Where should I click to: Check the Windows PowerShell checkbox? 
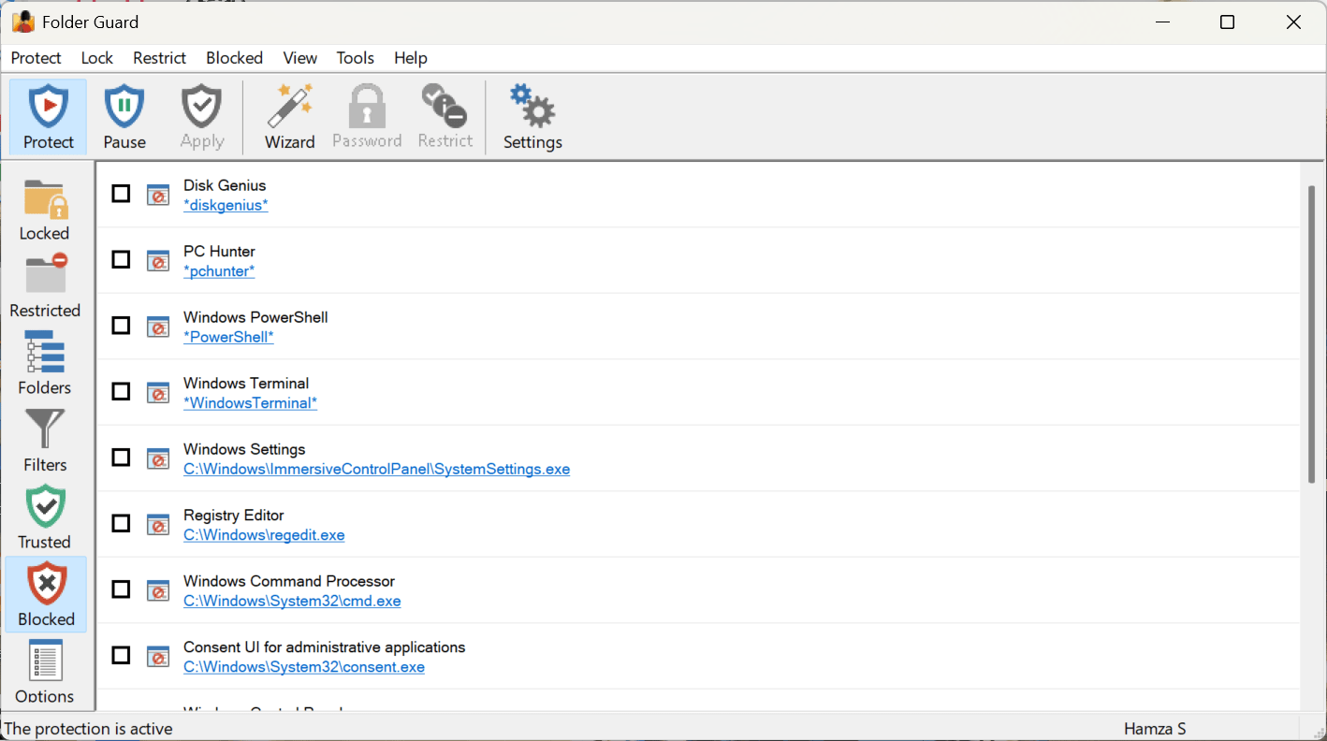121,326
